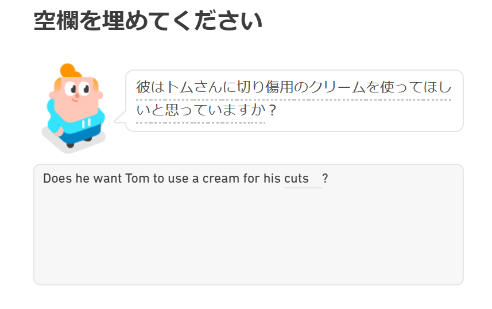Click the Japanese question mark ？ in bubble
Viewport: 492px width, 309px height.
click(272, 110)
